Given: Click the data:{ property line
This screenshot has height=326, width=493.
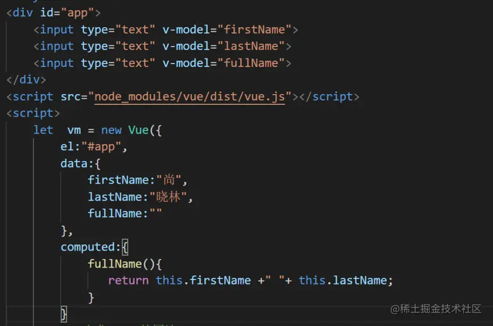Looking at the screenshot, I should click(81, 163).
